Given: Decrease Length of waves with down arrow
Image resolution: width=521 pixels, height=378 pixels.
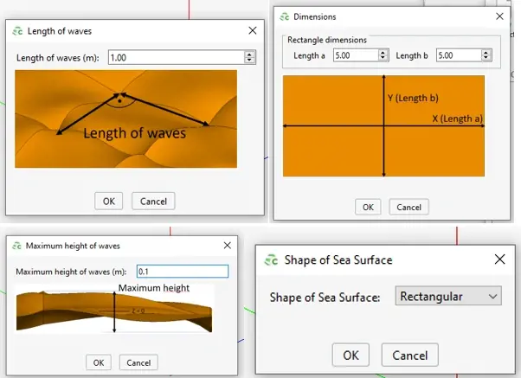Looking at the screenshot, I should click(x=249, y=61).
